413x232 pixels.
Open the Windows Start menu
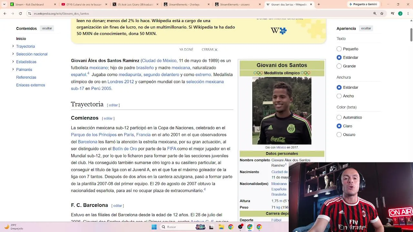154,227
